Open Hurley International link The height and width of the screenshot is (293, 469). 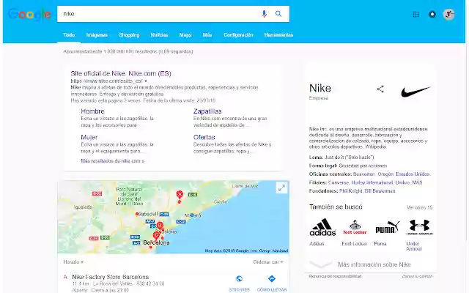click(372, 182)
